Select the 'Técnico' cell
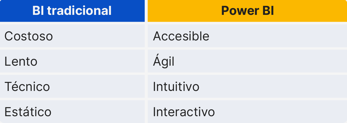This screenshot has width=347, height=123. click(27, 87)
